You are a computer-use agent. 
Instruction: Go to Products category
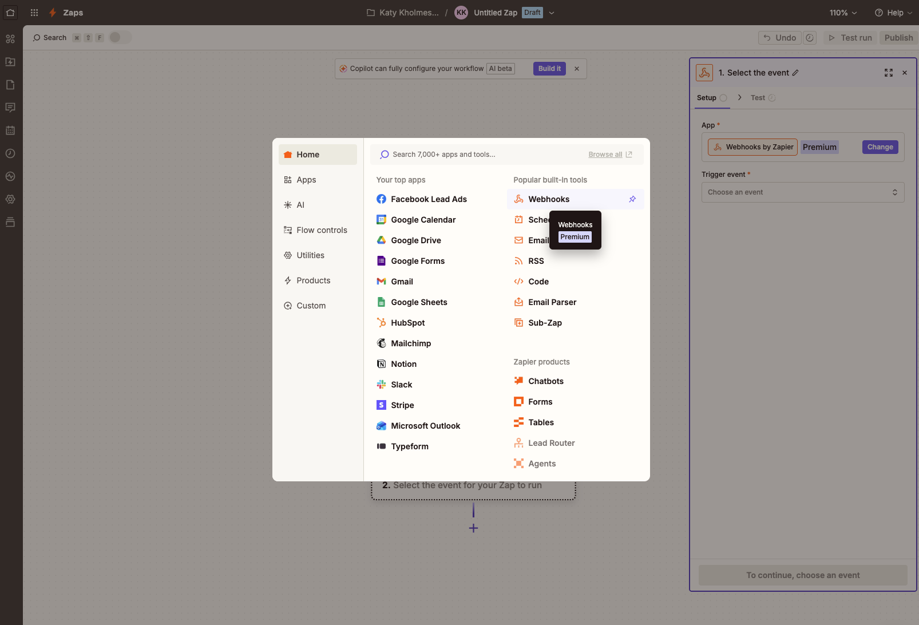318,280
